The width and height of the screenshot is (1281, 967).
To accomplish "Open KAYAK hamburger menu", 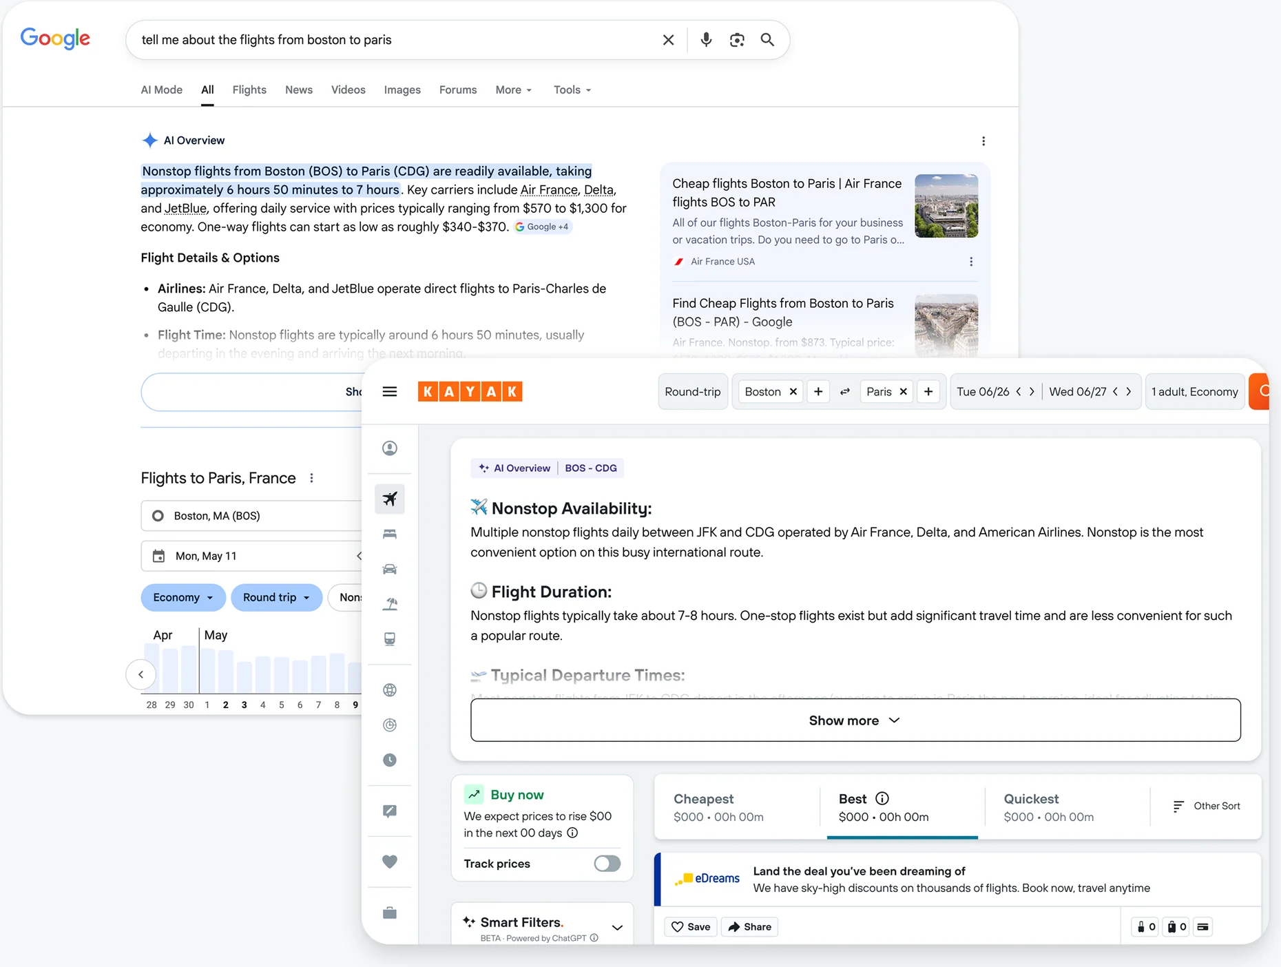I will pyautogui.click(x=390, y=392).
